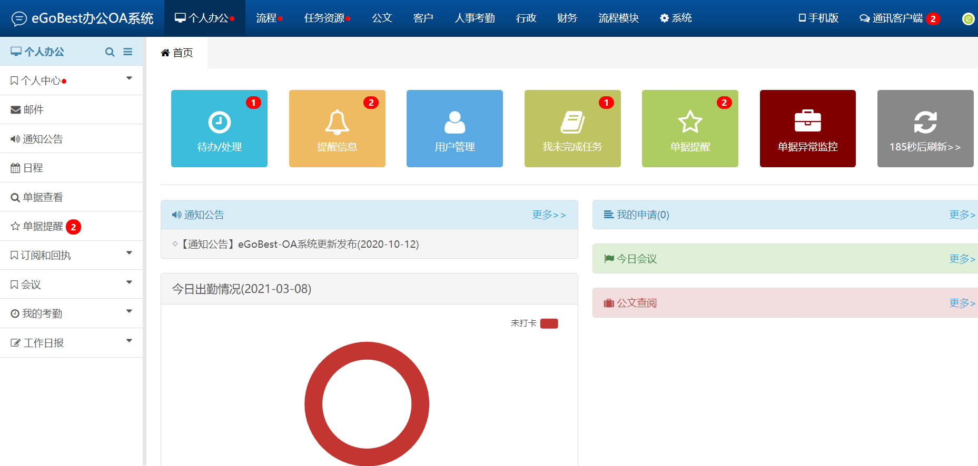Open the 用户管理 user tile
The height and width of the screenshot is (466, 978).
pos(455,128)
